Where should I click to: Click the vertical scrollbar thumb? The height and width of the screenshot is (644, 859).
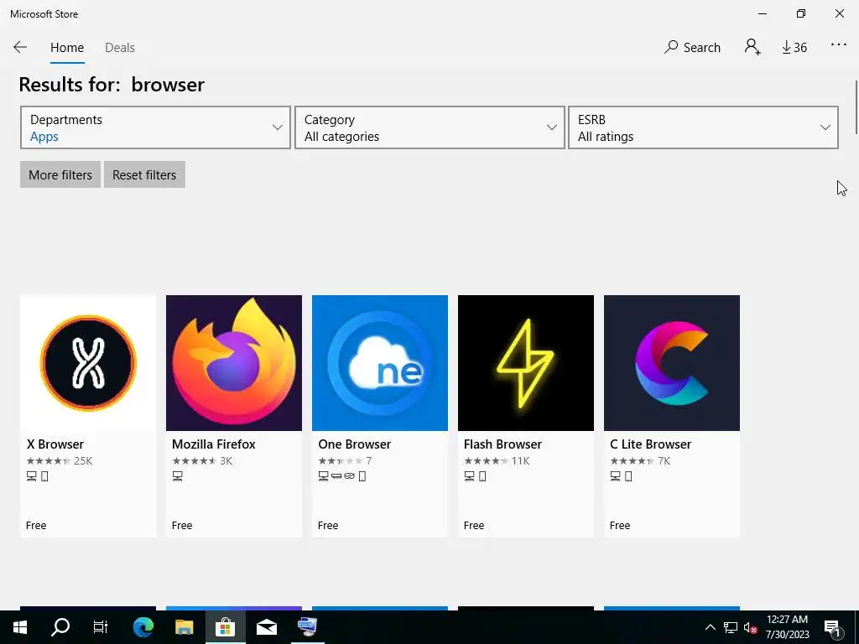click(x=856, y=106)
